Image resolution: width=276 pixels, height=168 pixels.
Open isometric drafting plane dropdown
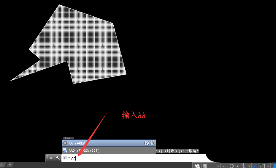(249, 166)
